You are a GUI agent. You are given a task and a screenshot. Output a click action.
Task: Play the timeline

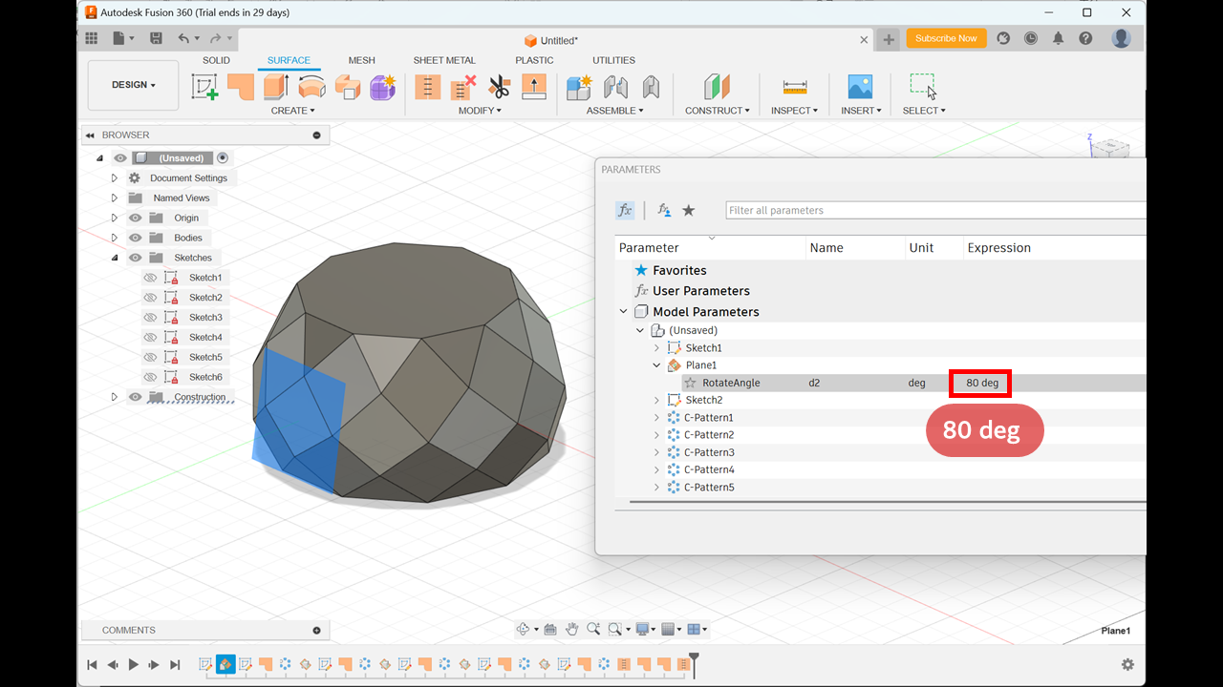134,664
